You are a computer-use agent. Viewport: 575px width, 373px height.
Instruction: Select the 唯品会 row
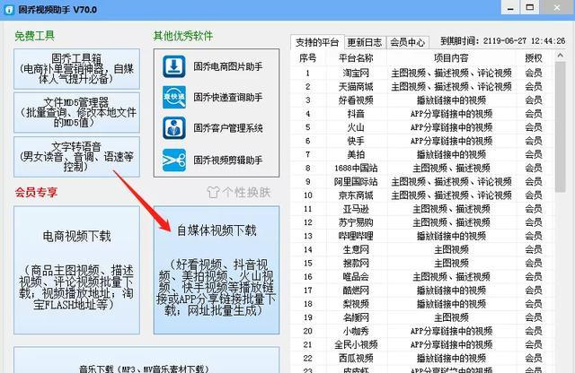421,276
